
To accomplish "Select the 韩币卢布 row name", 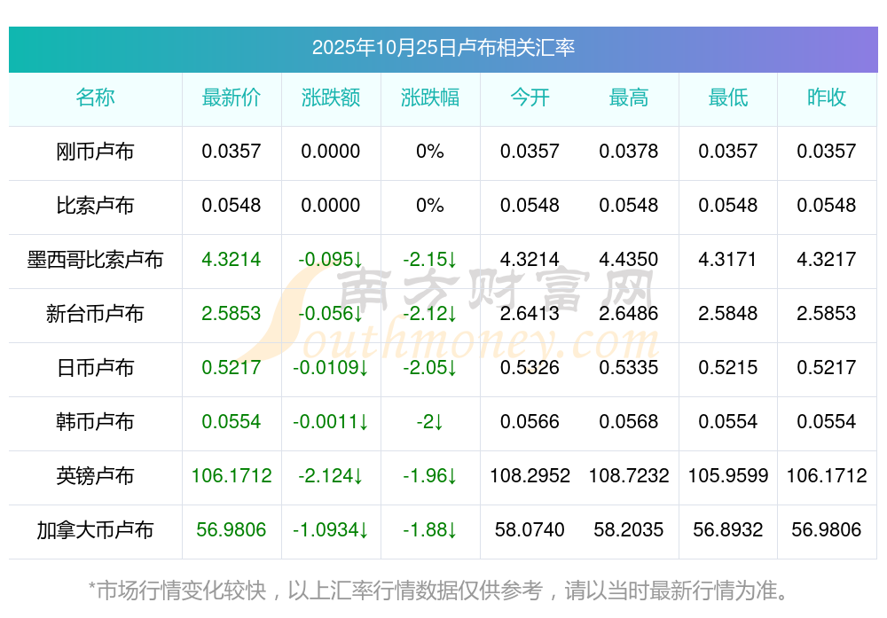I will 95,422.
